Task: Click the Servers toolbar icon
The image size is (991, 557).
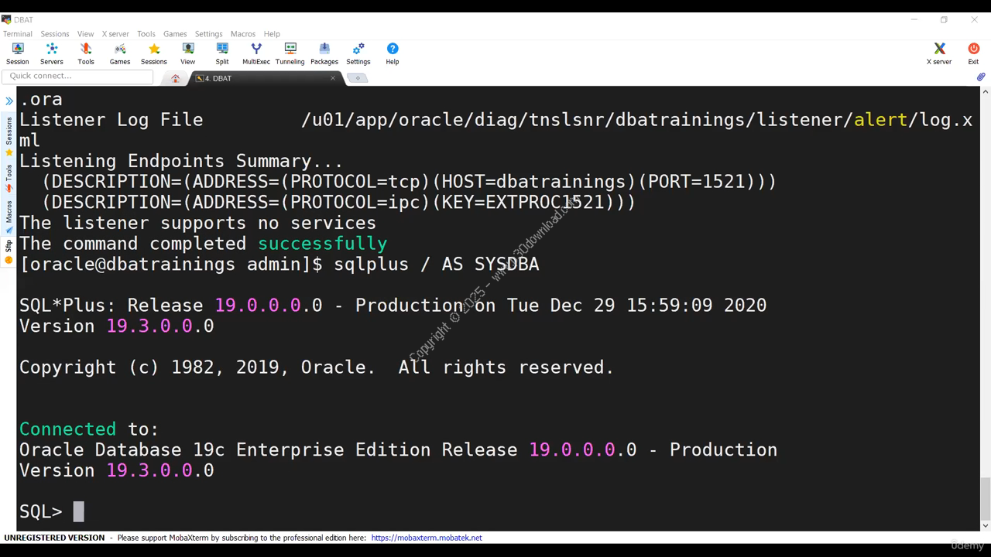Action: [52, 54]
